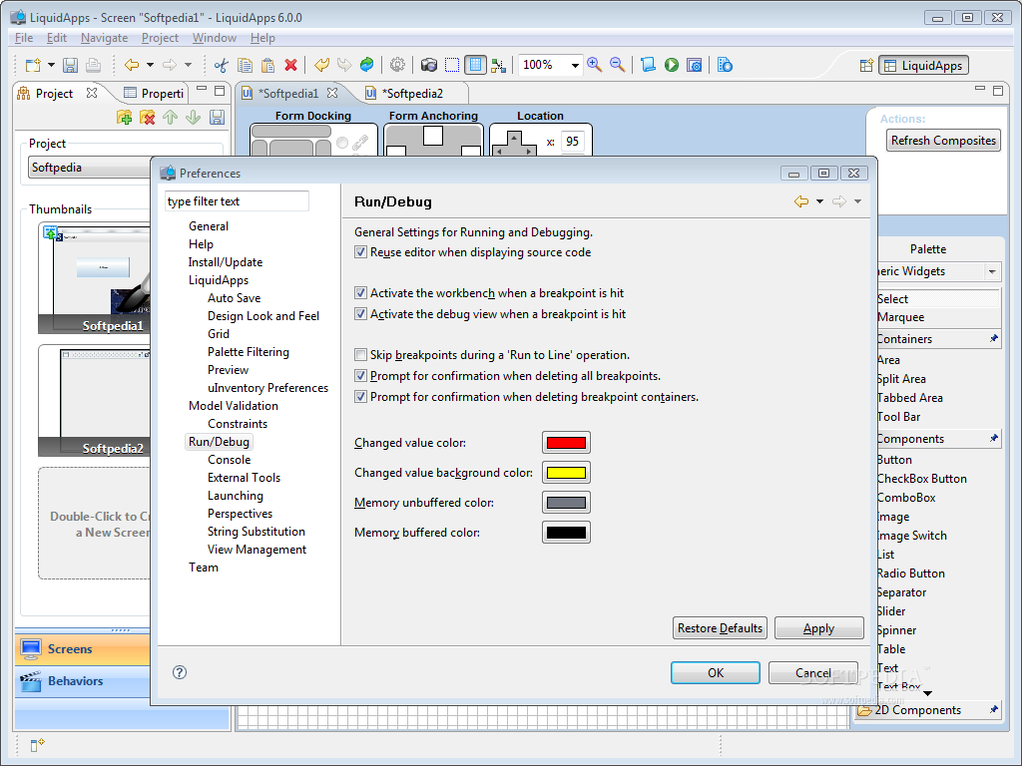Image resolution: width=1022 pixels, height=766 pixels.
Task: Click the Apply button
Action: point(818,628)
